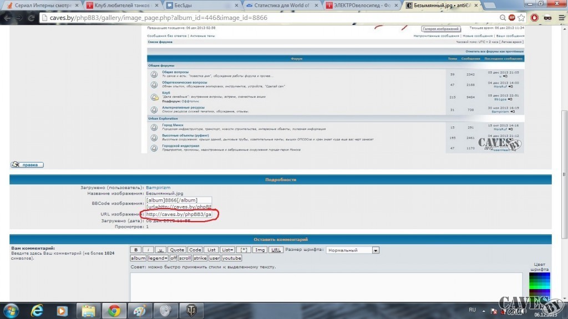Launch World of Tanks from the taskbar

191,310
